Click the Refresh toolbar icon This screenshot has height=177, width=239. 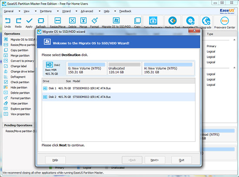tap(41, 21)
